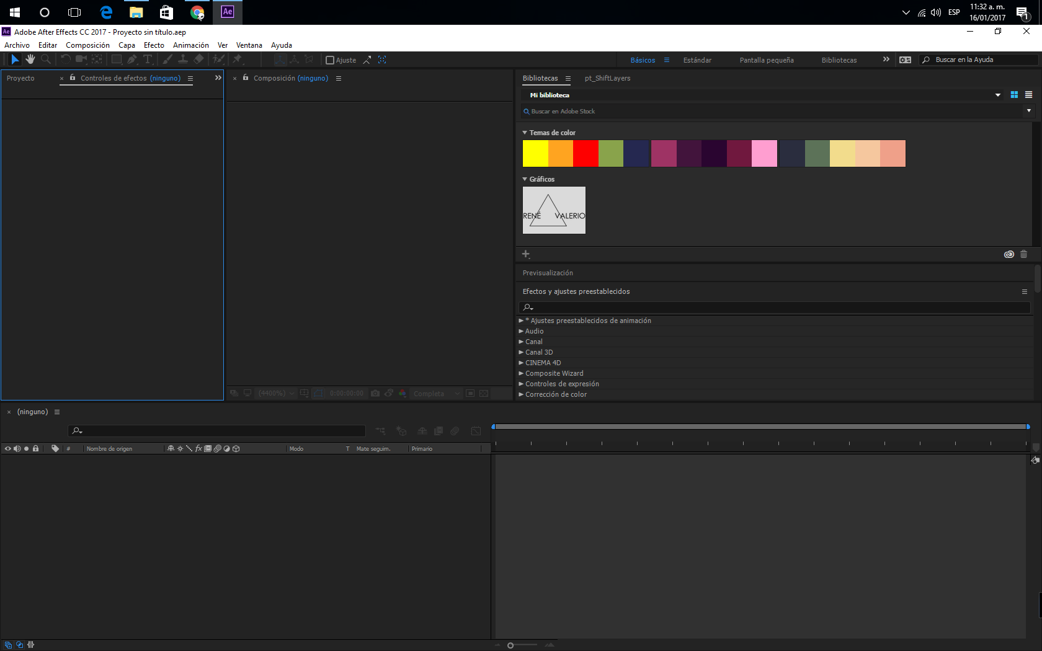Select the Zoom magnifier tool
This screenshot has height=651, width=1042.
(46, 60)
